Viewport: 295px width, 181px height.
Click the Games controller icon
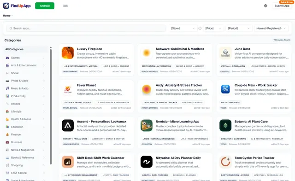pyautogui.click(x=7, y=58)
